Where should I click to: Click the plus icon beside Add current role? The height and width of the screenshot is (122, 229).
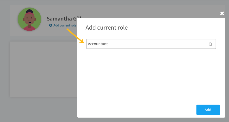click(51, 25)
